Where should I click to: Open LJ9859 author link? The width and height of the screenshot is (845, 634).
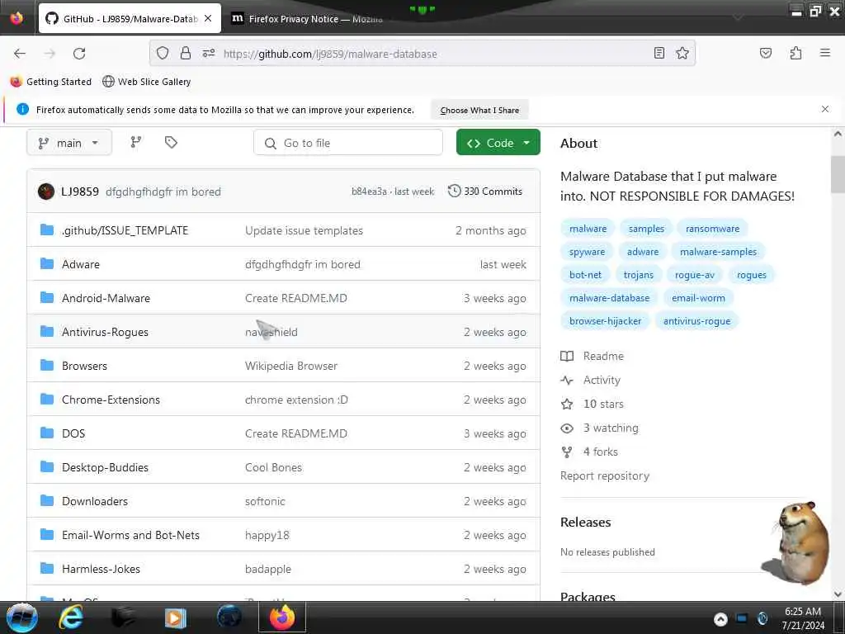point(80,192)
